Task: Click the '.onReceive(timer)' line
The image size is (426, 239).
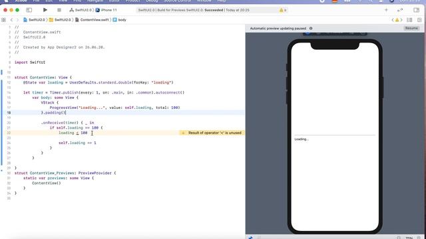Action: (x=67, y=123)
